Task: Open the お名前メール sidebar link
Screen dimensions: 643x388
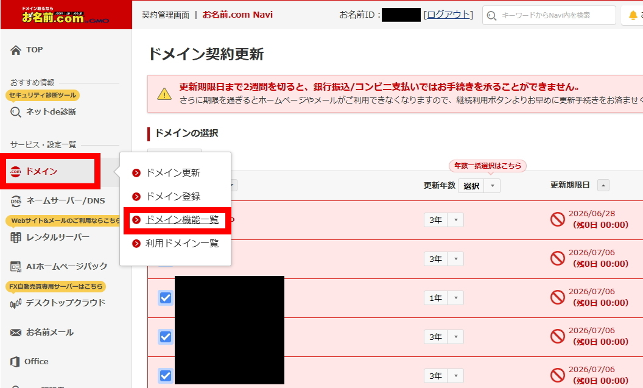Action: point(49,332)
